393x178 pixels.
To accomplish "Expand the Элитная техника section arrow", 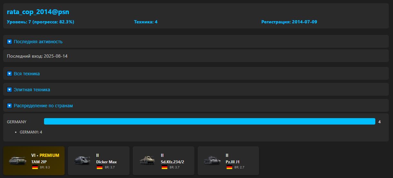I will [9, 90].
